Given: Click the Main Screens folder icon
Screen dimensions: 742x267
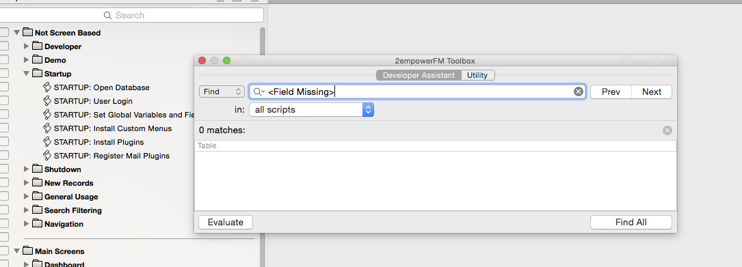Looking at the screenshot, I should coord(28,251).
